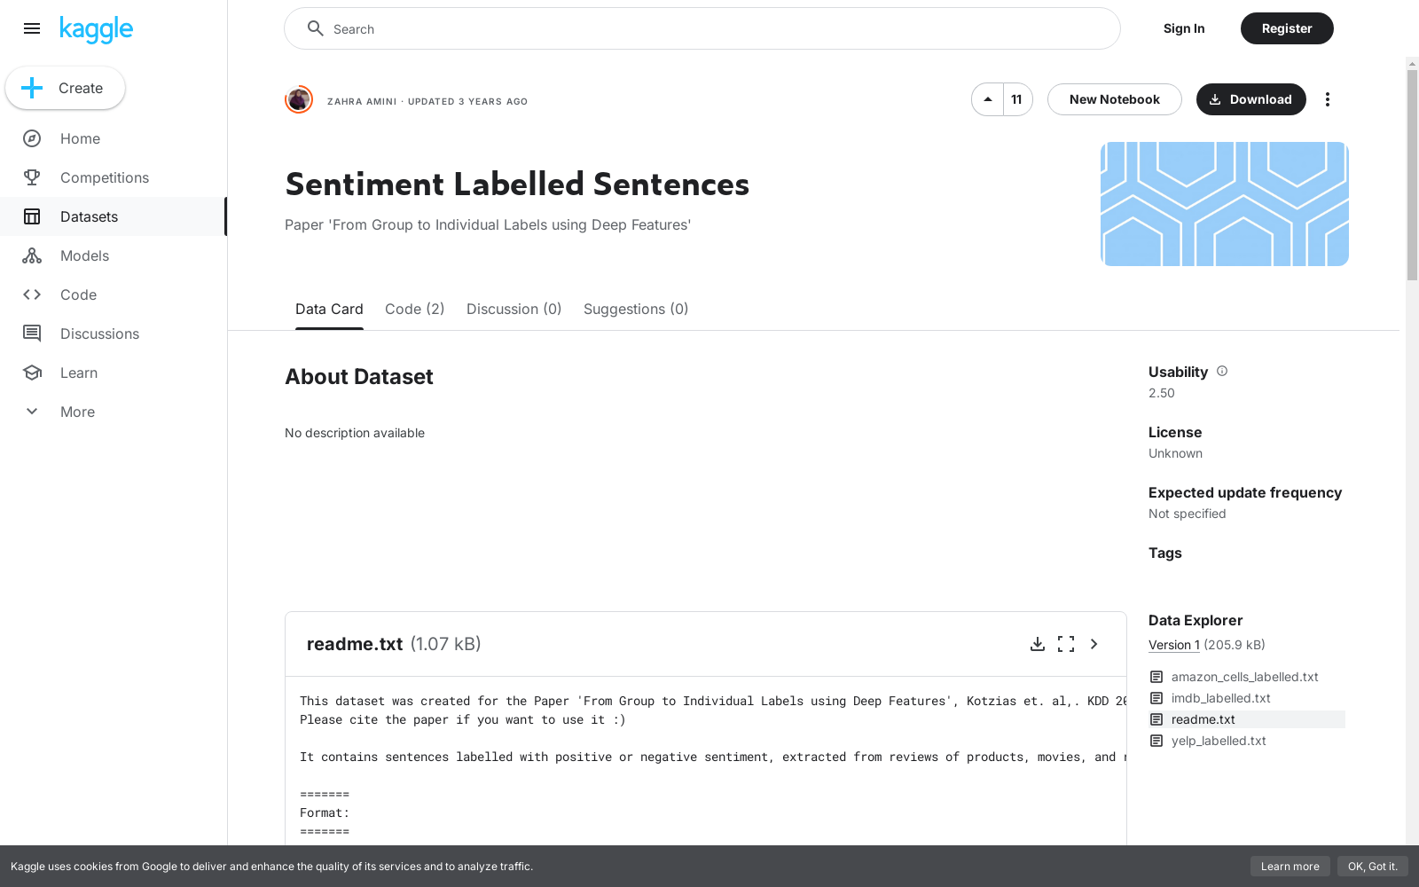Accept cookies with OK, Got it
The image size is (1419, 887).
tap(1373, 867)
